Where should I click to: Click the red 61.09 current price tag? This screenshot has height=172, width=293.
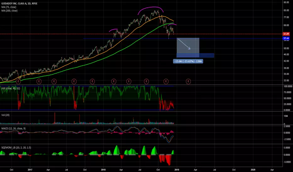coord(286,34)
